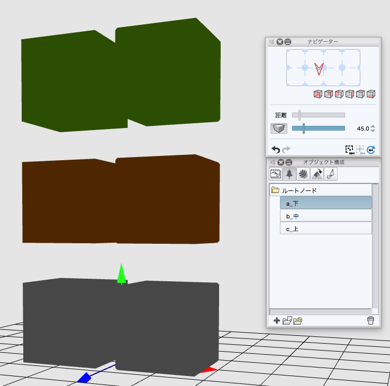Screen dimensions: 390x386
Task: Open the Navigator panel menu
Action: pyautogui.click(x=271, y=42)
